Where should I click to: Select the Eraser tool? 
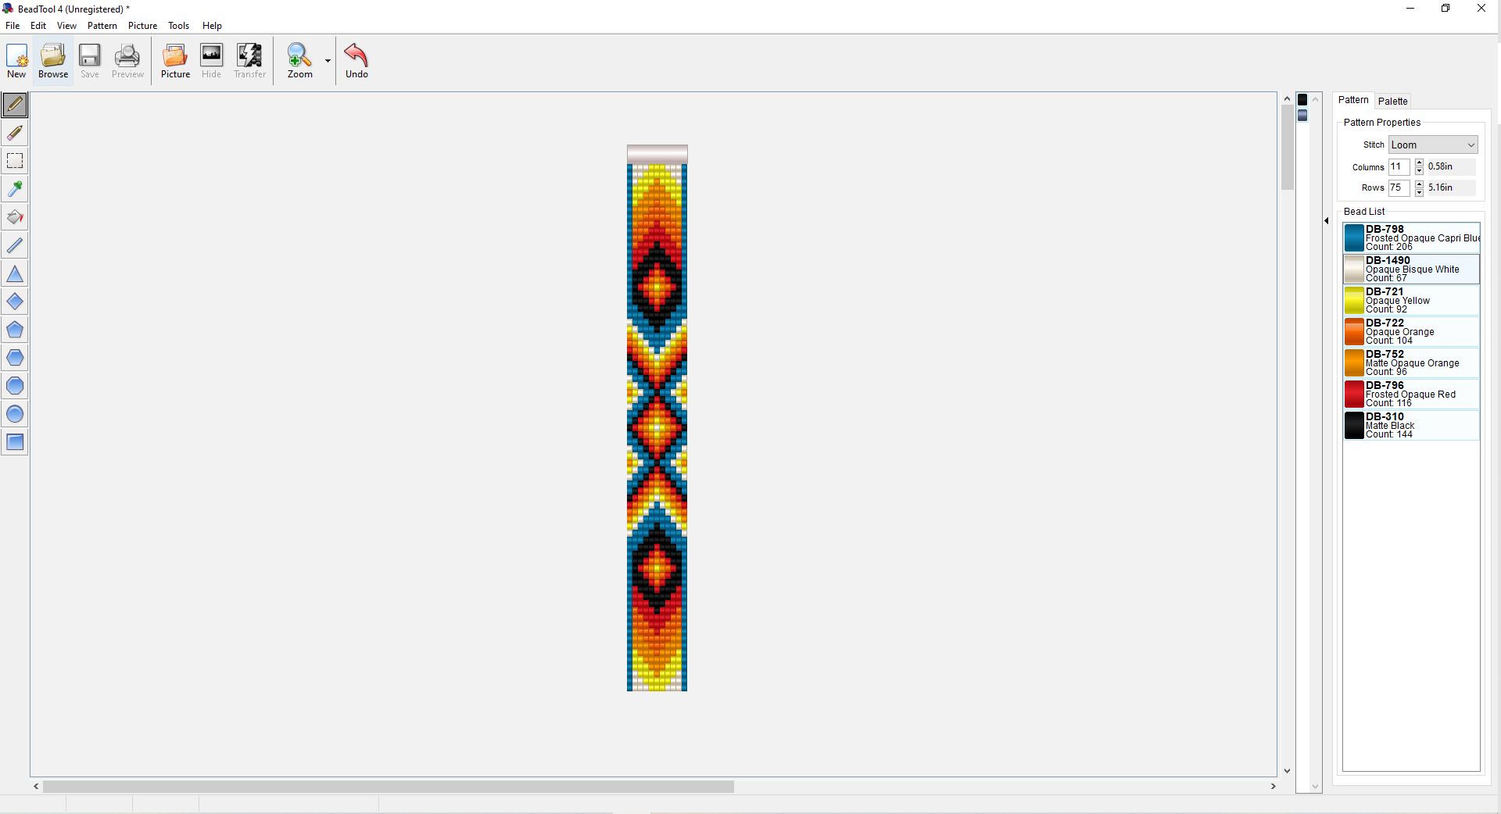15,133
